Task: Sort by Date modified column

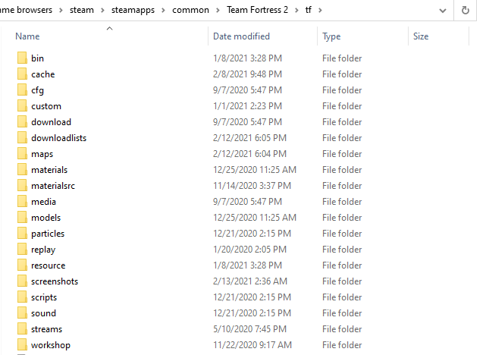Action: 241,36
